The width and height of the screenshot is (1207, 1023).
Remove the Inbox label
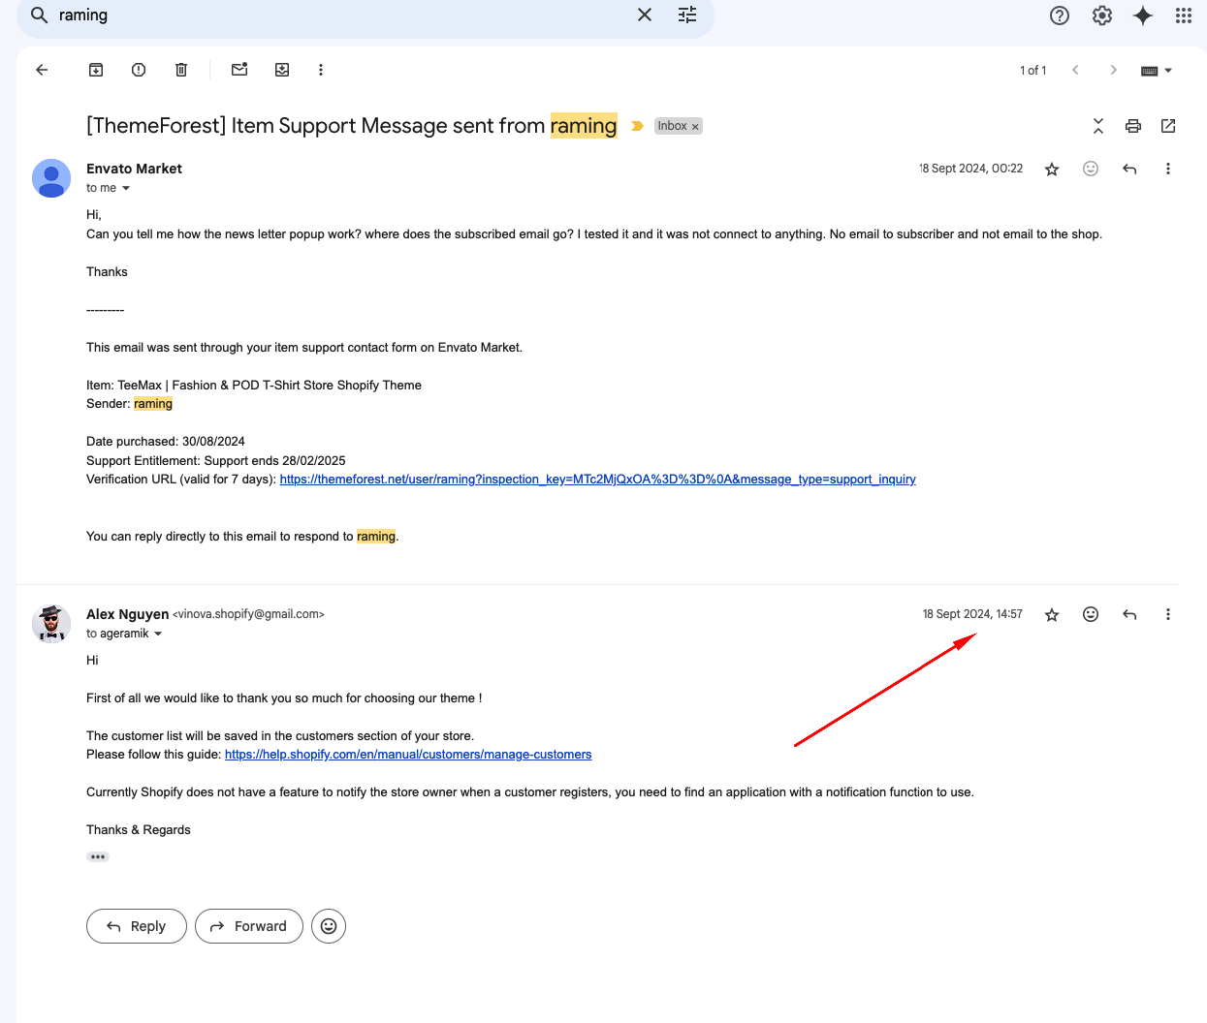coord(695,127)
